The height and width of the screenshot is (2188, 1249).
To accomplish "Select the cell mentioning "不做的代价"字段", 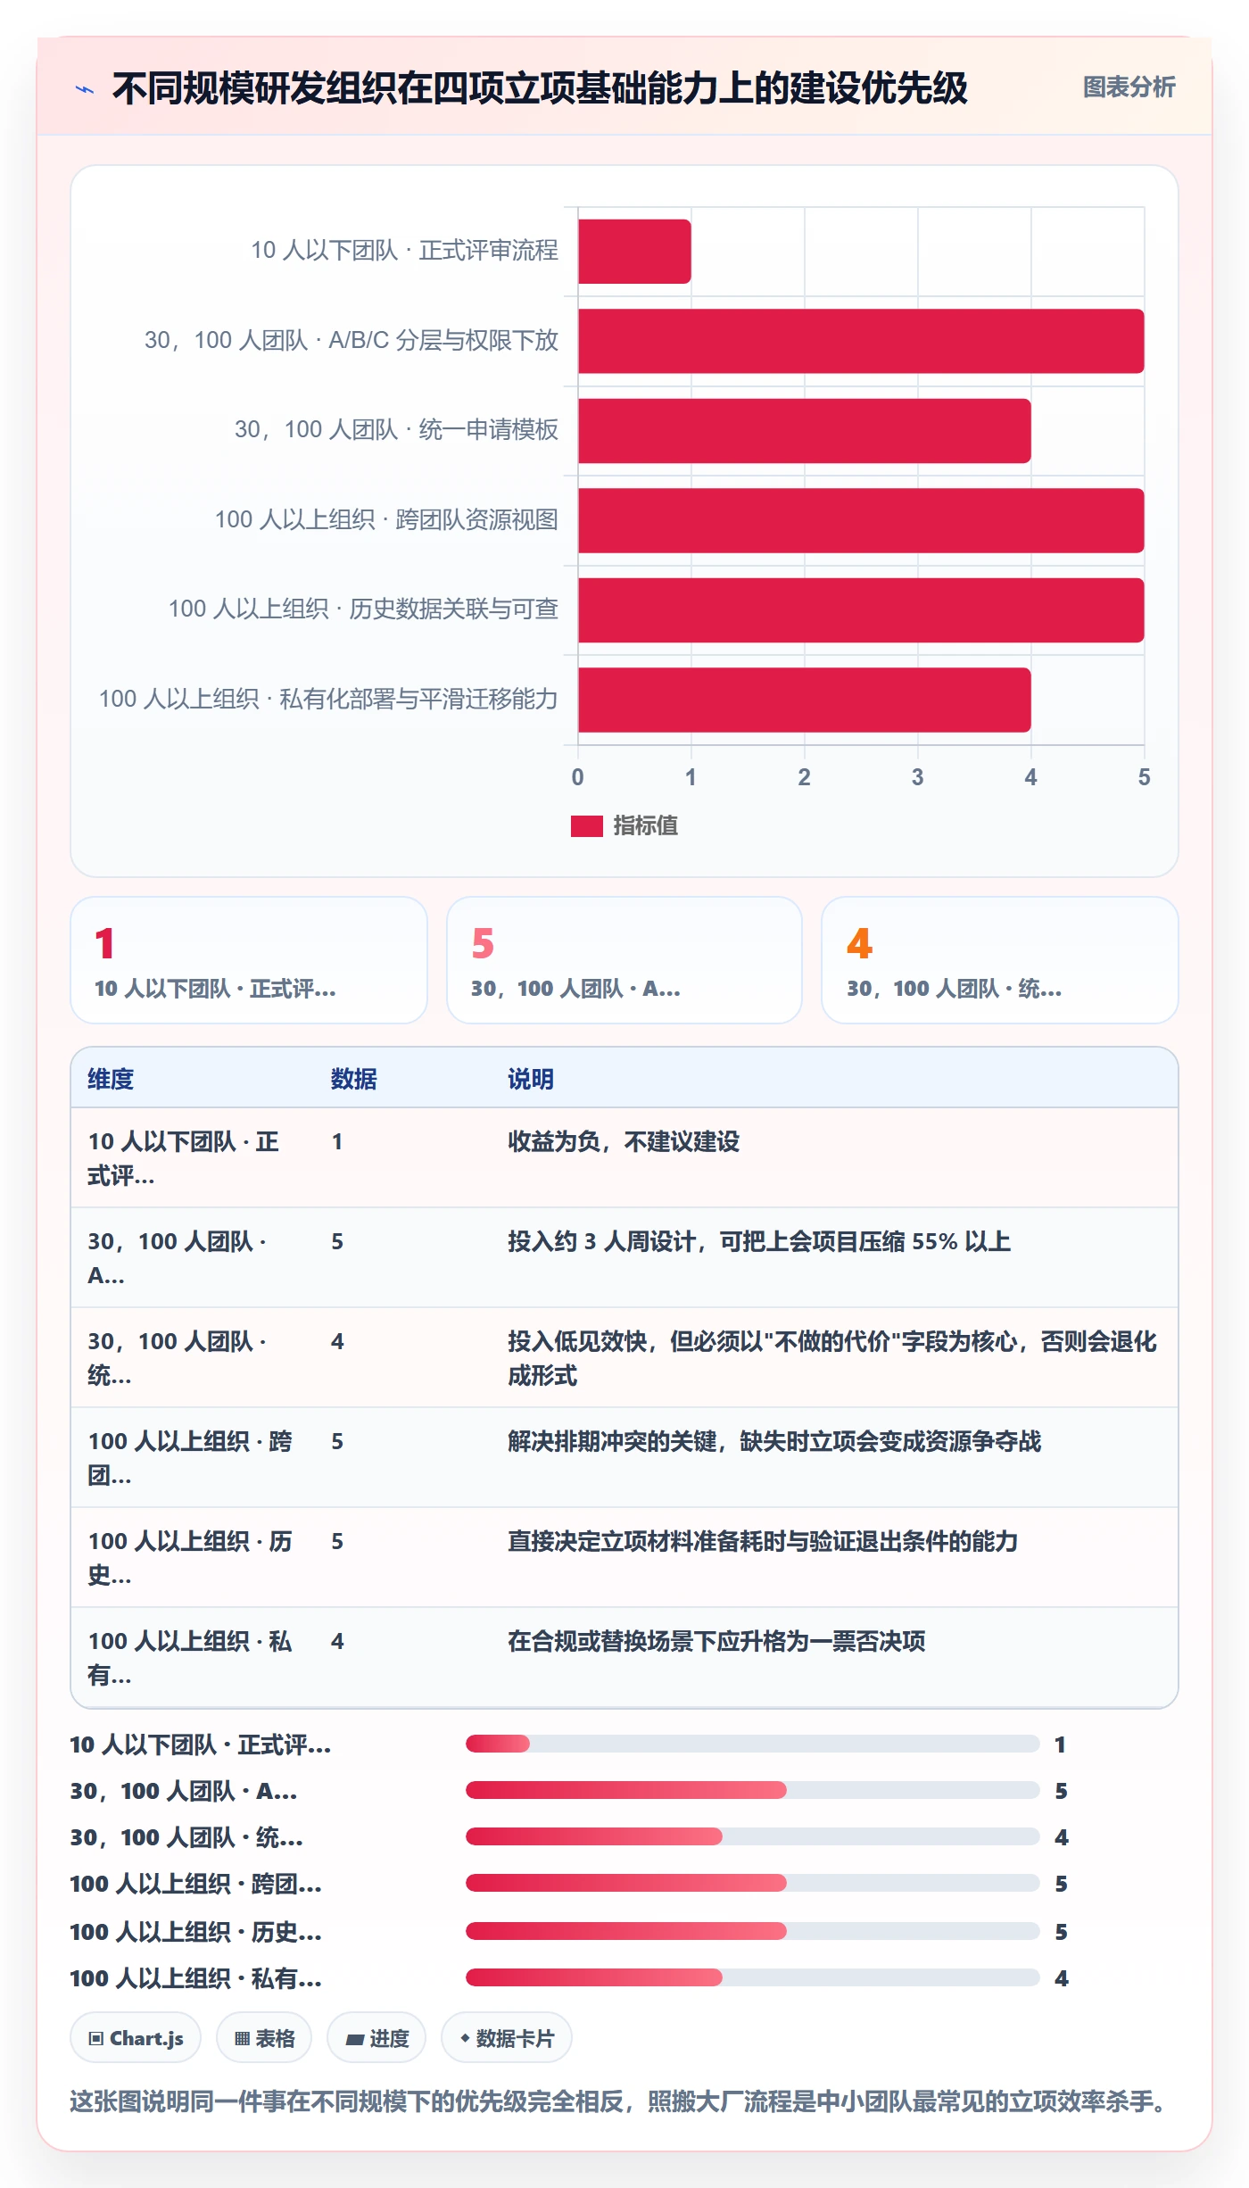I will click(x=832, y=1358).
